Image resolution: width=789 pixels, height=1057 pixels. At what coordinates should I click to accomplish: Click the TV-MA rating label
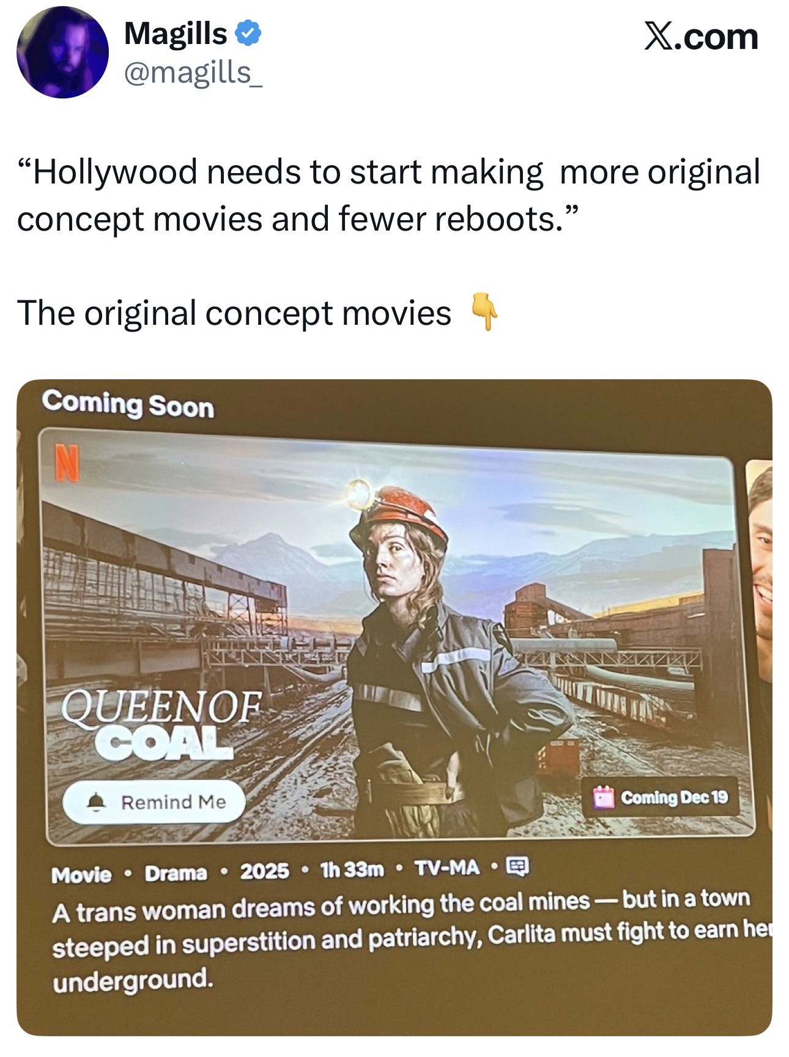(446, 867)
